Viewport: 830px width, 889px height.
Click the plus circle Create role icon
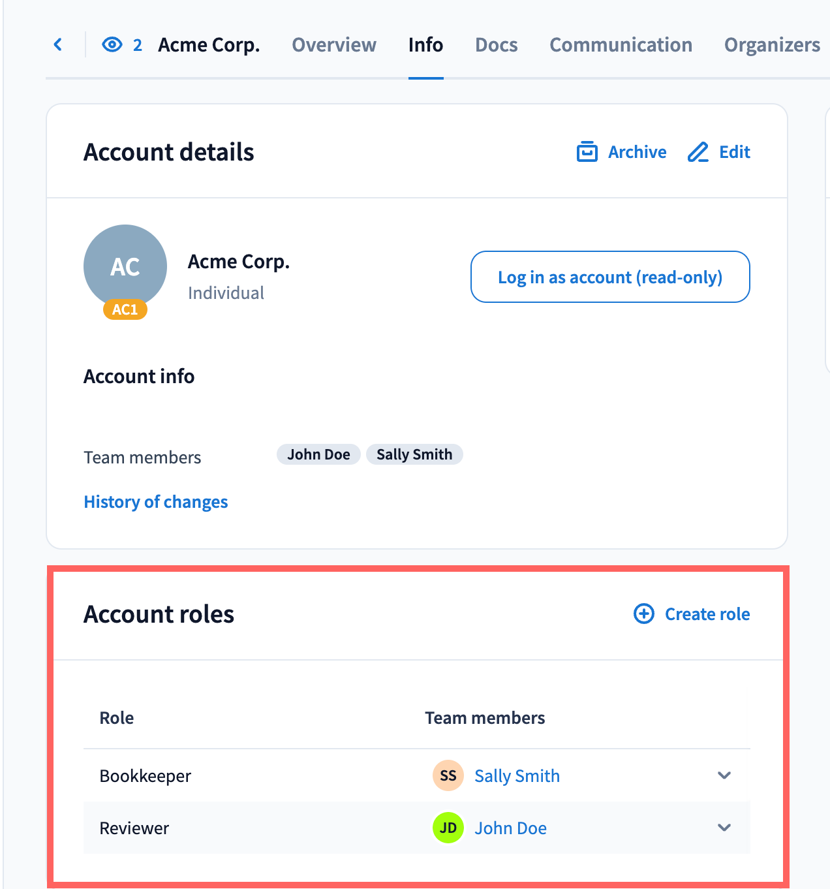644,614
